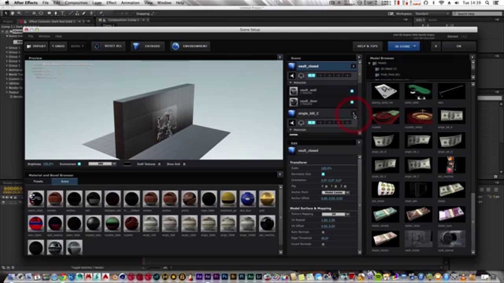Delete vault_closed with its X button
This screenshot has width=504, height=283.
pos(353,66)
